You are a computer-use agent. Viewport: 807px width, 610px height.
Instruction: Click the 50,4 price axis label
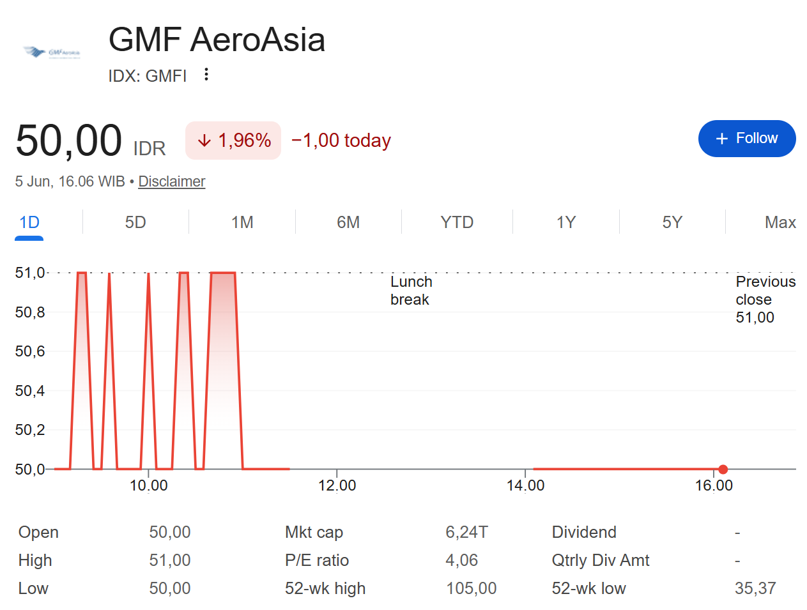tap(30, 391)
